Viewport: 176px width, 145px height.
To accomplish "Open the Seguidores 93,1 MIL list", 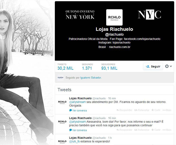I will click(109, 67).
